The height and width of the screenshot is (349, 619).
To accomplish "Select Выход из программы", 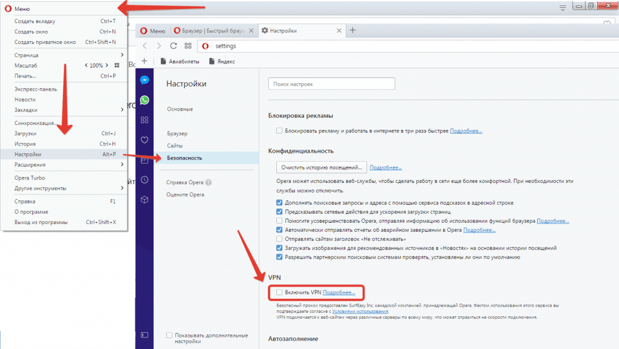I will (64, 222).
